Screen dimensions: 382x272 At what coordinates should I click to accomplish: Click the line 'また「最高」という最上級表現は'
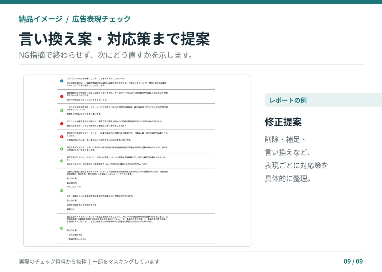[100, 196]
